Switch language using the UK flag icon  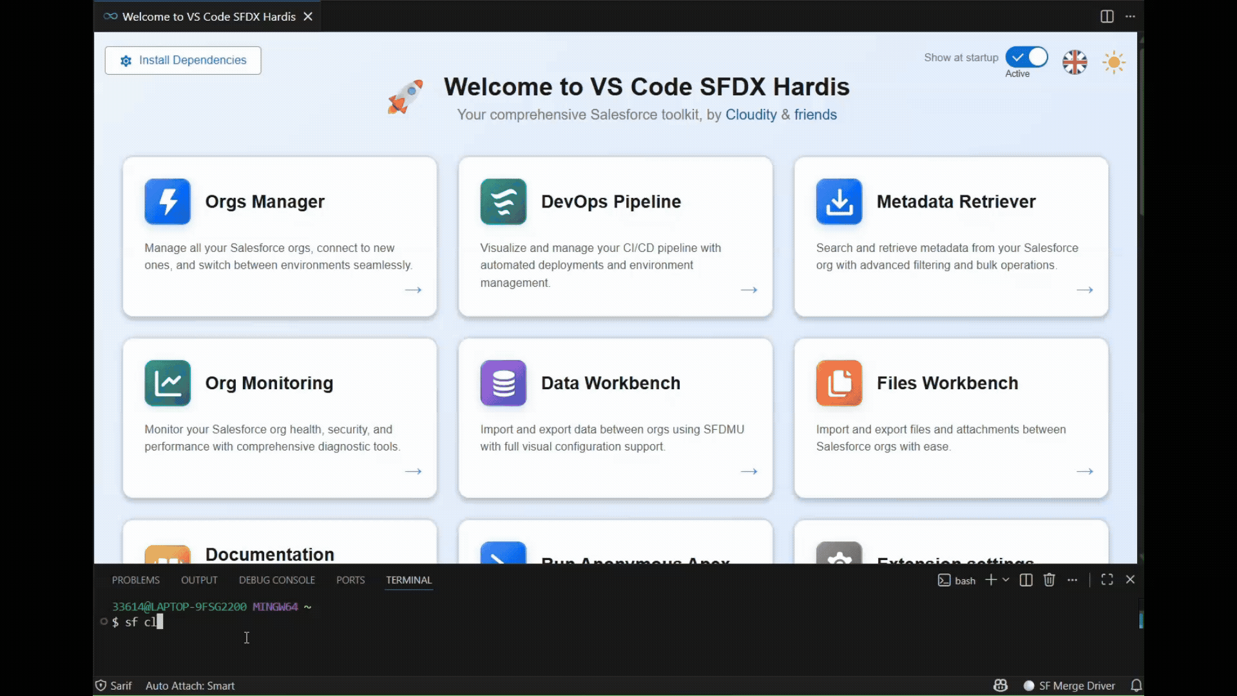1075,63
